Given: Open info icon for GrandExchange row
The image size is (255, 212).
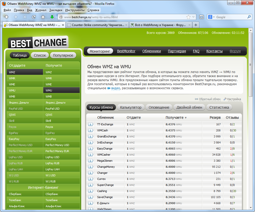Looking at the screenshot, I should pos(91,136).
